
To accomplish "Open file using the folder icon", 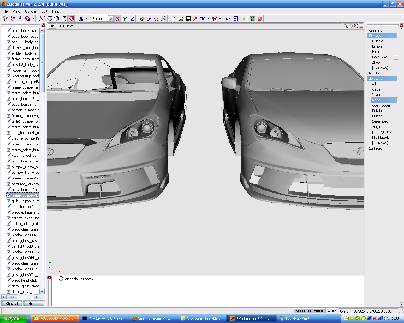I will tap(181, 19).
